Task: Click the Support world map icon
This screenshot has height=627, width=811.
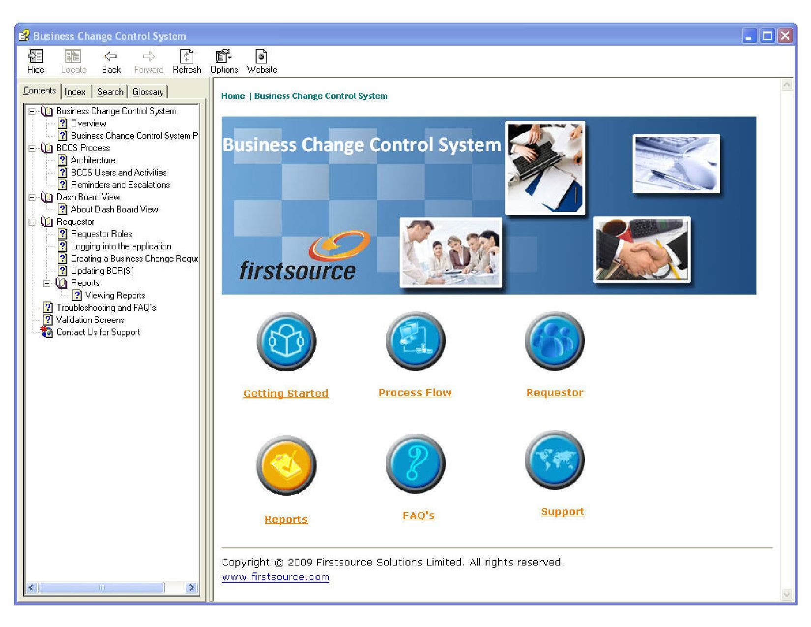Action: 554,460
